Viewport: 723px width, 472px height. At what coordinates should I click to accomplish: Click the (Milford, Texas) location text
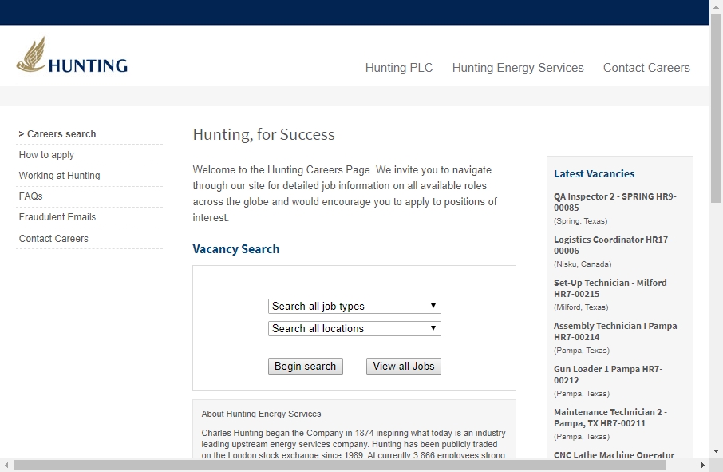[x=581, y=307]
